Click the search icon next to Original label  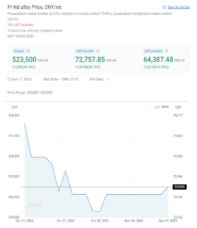[28, 51]
